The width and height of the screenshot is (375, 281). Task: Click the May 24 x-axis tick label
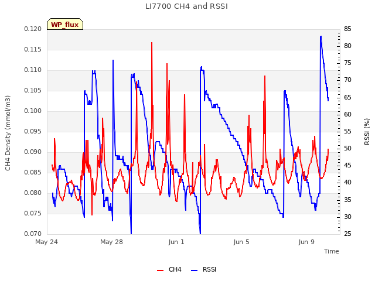tap(47, 242)
